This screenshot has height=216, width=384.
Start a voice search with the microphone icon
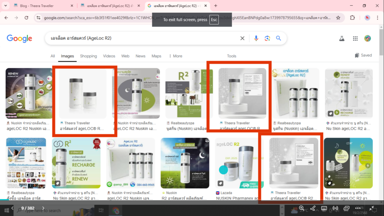click(256, 38)
